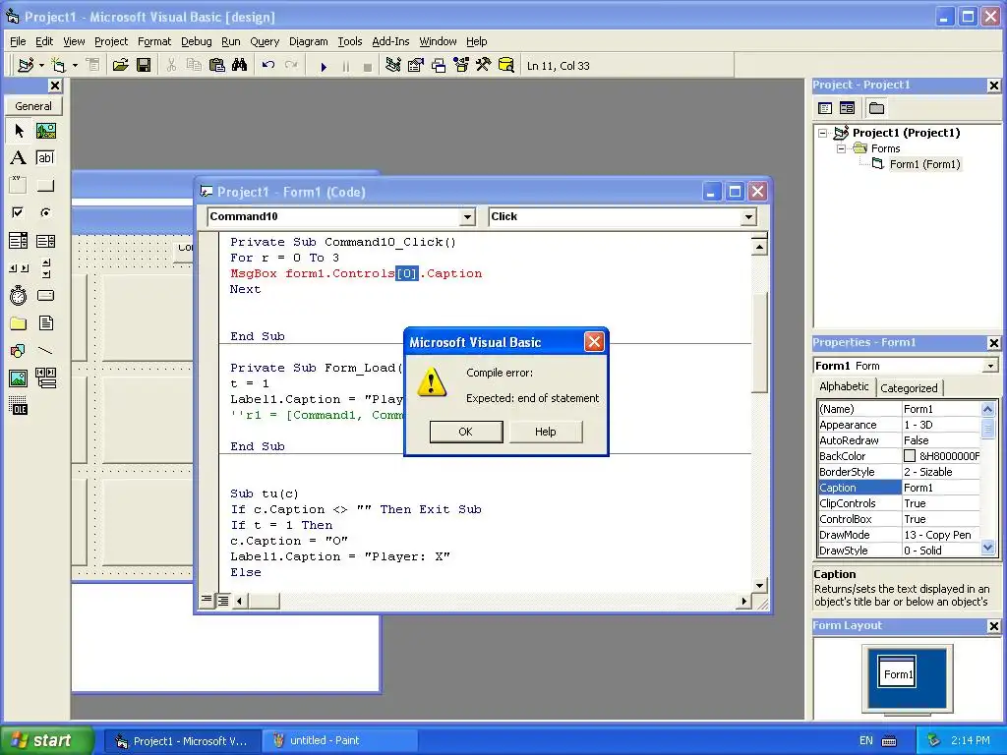Start the program with the Run arrow
The width and height of the screenshot is (1007, 755).
(x=324, y=66)
